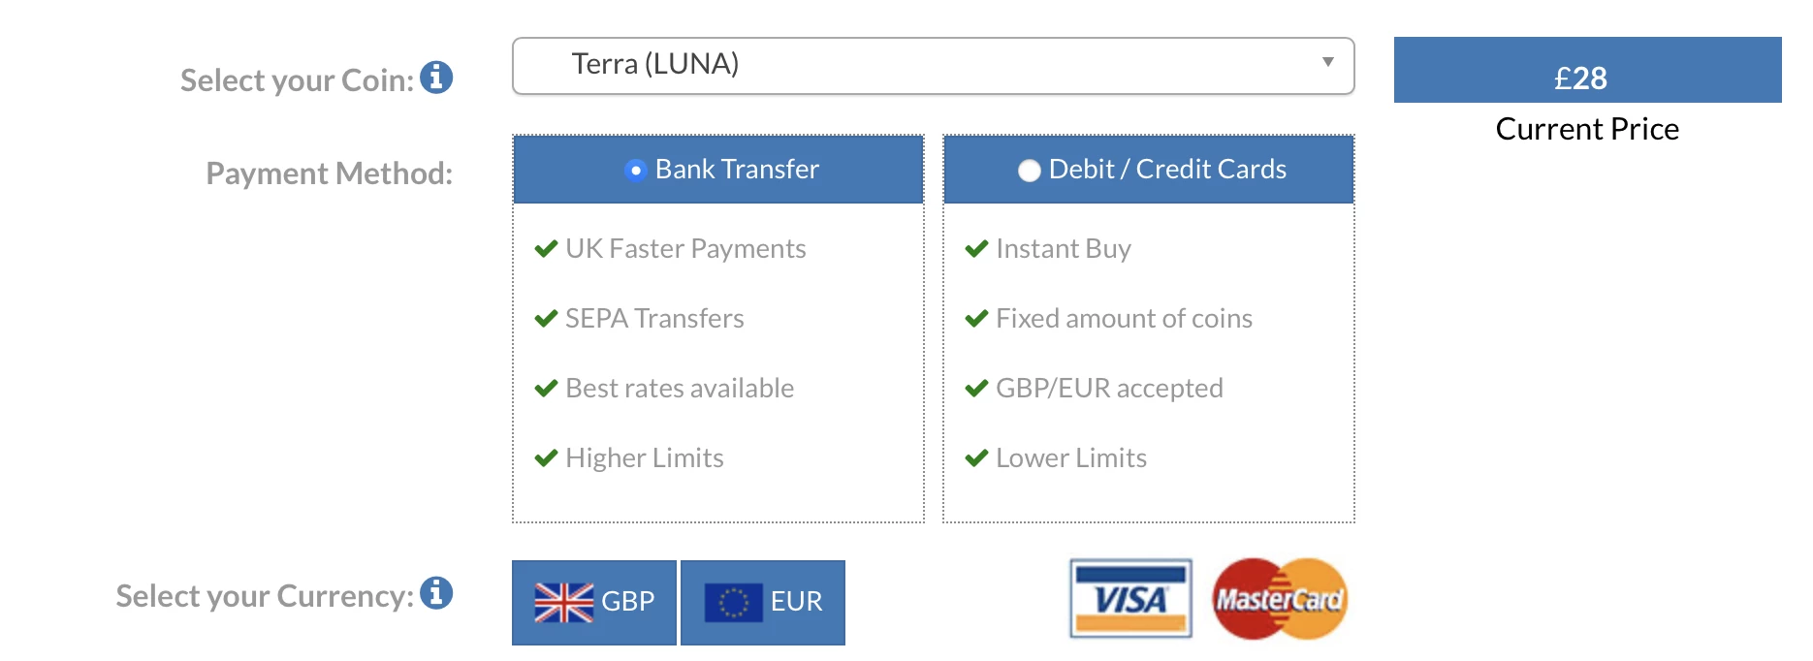This screenshot has width=1813, height=661.
Task: Click the MasterCard logo
Action: point(1280,599)
